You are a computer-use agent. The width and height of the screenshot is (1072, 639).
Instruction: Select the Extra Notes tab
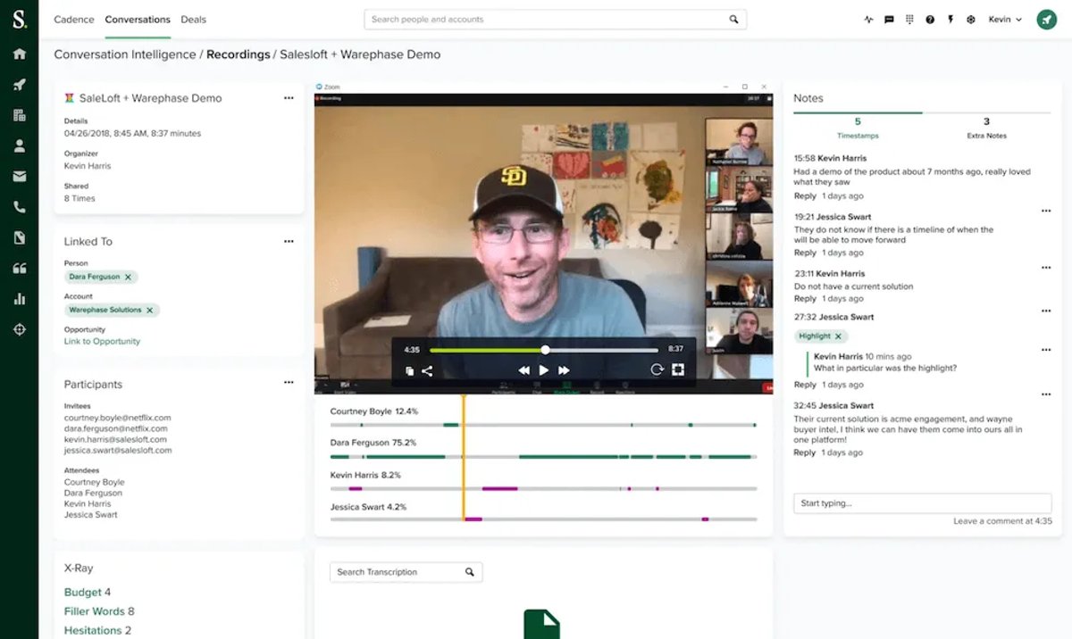[986, 129]
